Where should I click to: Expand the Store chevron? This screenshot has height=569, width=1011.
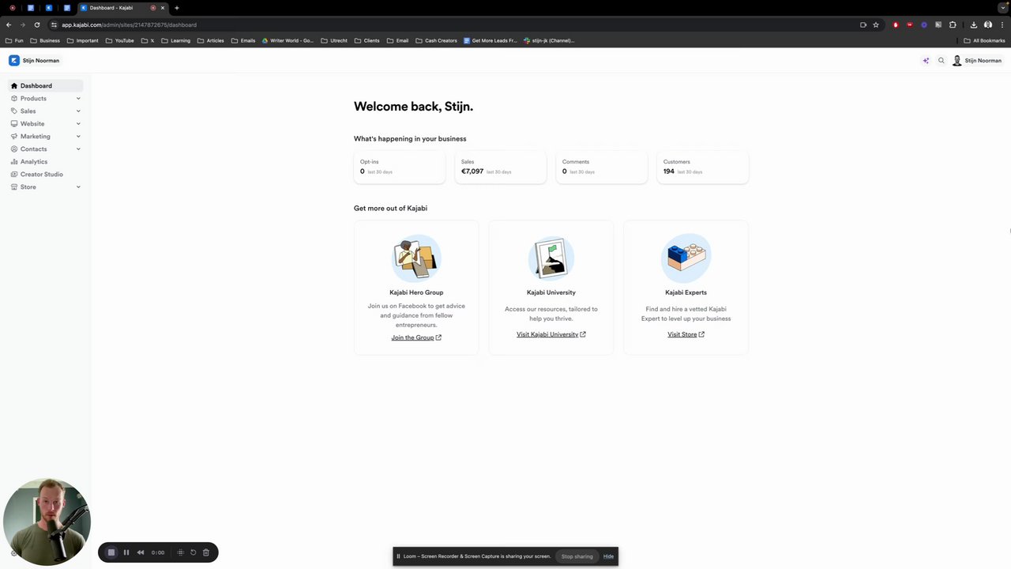point(78,187)
